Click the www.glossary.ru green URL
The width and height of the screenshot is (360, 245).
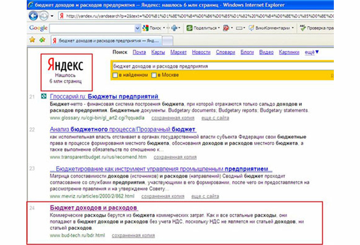97,118
